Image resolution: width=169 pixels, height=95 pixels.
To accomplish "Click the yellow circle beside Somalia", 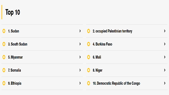I will (x=4, y=70).
